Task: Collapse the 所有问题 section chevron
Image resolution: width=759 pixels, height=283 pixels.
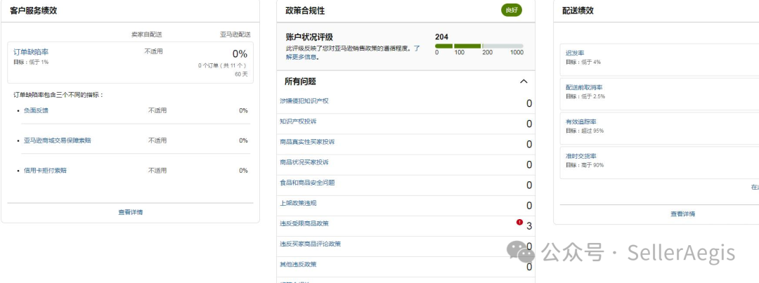Action: [524, 81]
